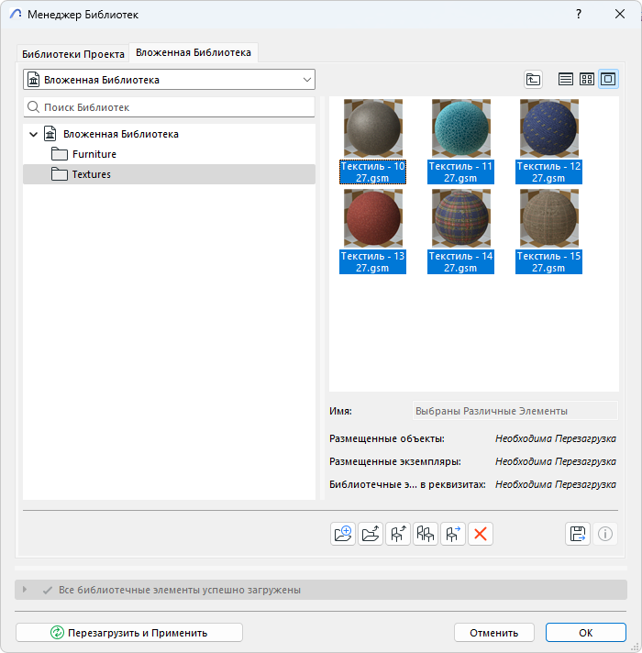642x653 pixels.
Task: Select the Текстиль - 15 27.gsm thumbnail
Action: tap(548, 231)
